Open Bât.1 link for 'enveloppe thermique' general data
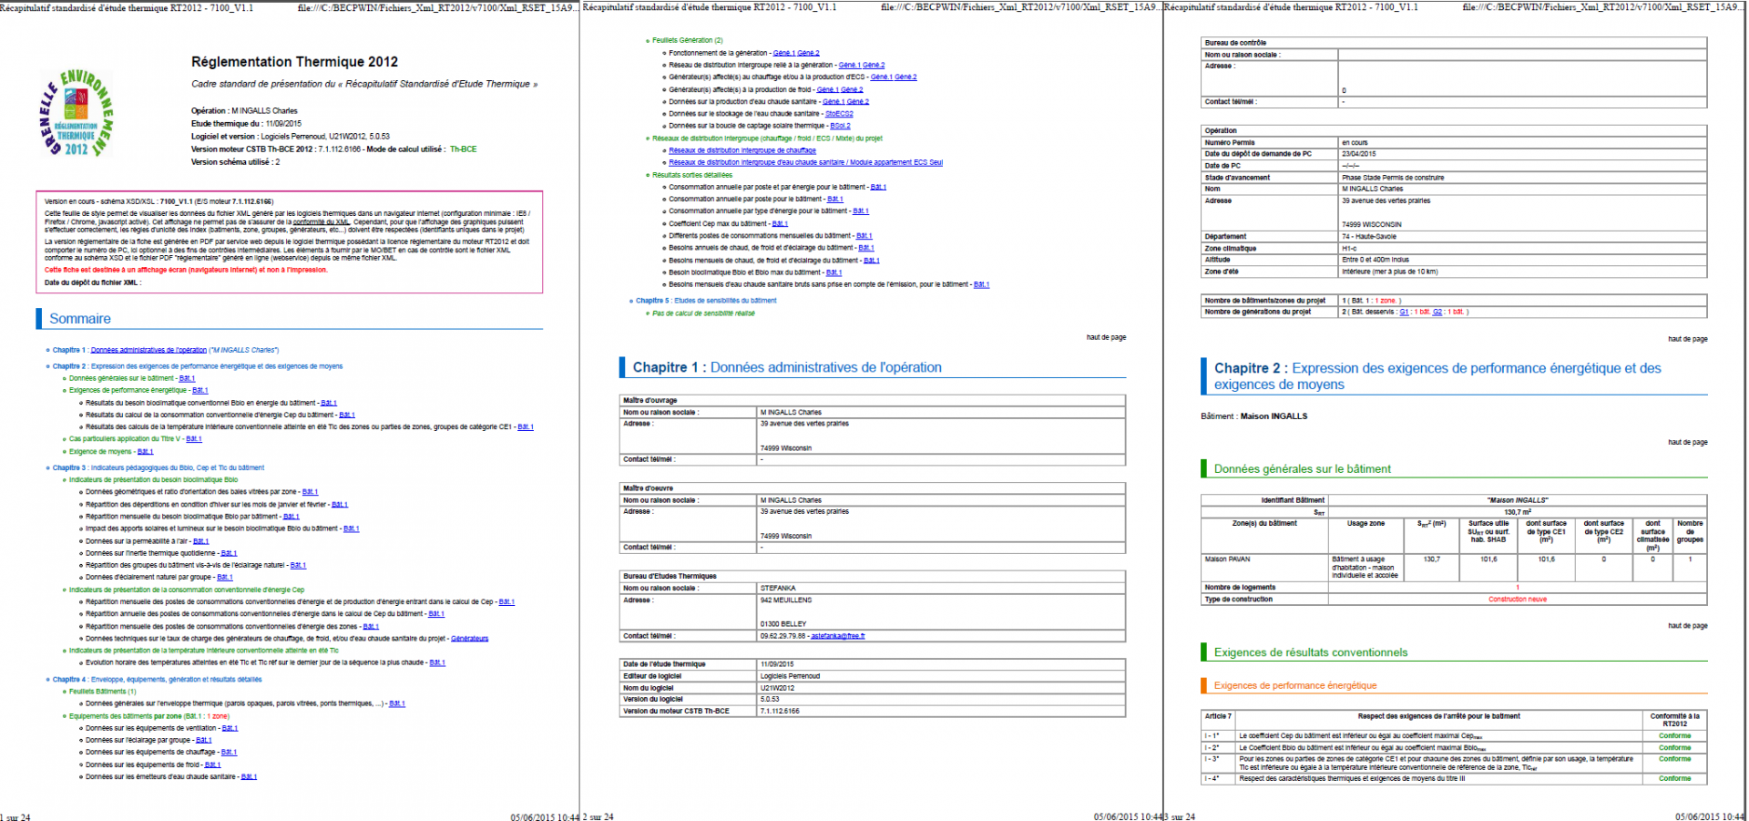Viewport: 1749px width, 821px height. click(x=397, y=703)
